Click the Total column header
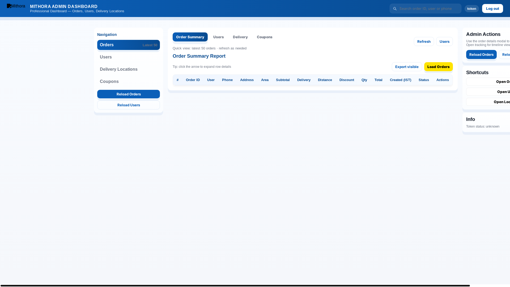510x287 pixels. tap(379, 80)
